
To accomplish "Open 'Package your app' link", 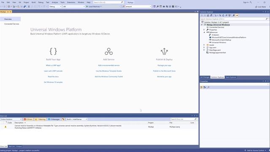I will point(164,65).
